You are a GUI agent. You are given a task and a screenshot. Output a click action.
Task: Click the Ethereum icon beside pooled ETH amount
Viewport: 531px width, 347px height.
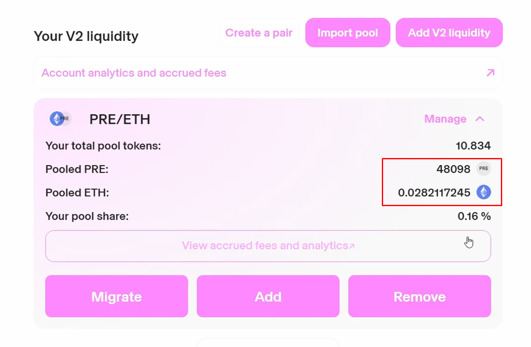pos(483,192)
